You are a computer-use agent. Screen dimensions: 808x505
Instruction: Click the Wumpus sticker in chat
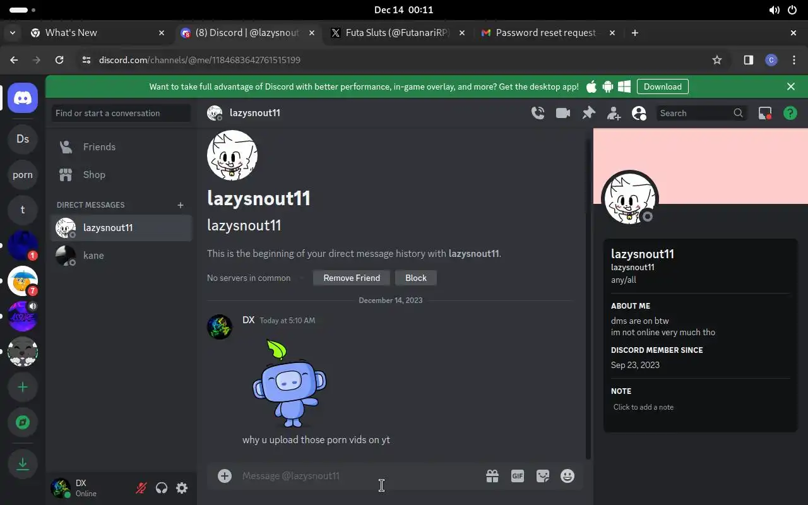click(x=290, y=384)
